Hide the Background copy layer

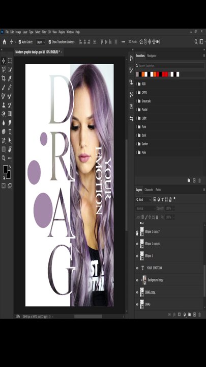pos(137,280)
